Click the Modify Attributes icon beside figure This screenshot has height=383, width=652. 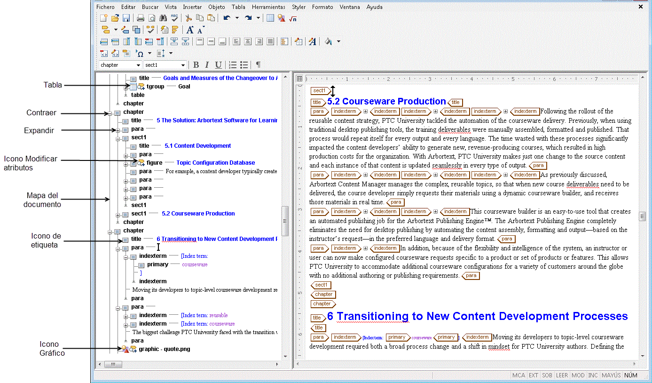(x=141, y=163)
